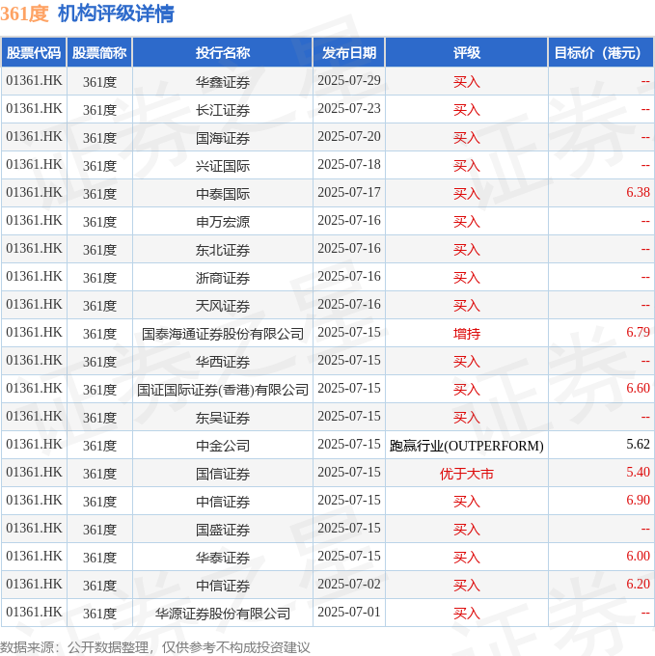This screenshot has width=655, height=656.
Task: Click the 机构评级详情 title text
Action: [116, 14]
